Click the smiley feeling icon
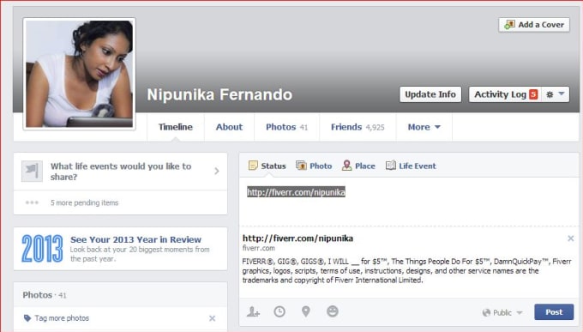Viewport: 583px width, 332px height. coord(333,311)
